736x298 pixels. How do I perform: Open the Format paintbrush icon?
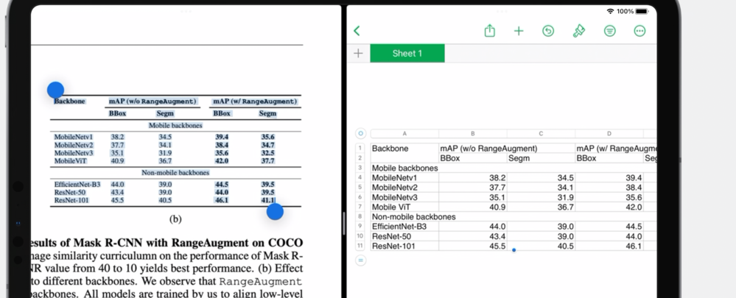tap(579, 31)
